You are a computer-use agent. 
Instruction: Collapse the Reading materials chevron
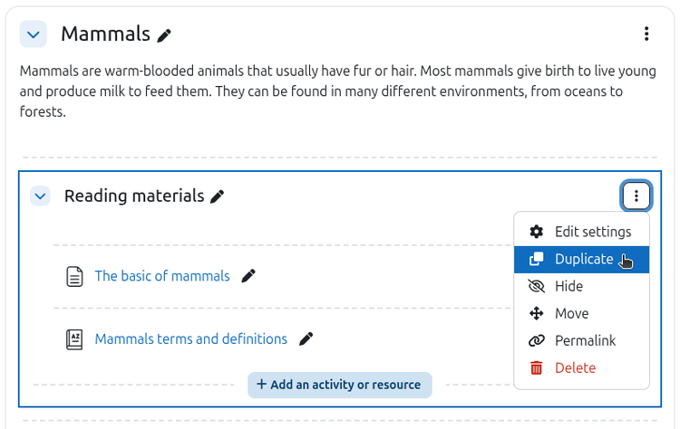(x=40, y=195)
